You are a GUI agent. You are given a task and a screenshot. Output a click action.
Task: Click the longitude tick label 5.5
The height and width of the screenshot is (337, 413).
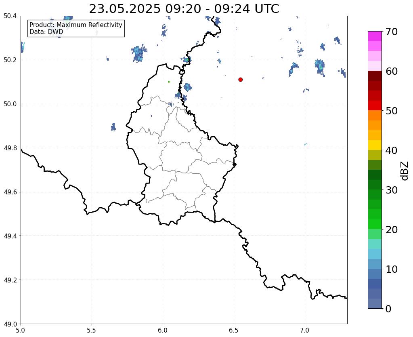tap(92, 330)
